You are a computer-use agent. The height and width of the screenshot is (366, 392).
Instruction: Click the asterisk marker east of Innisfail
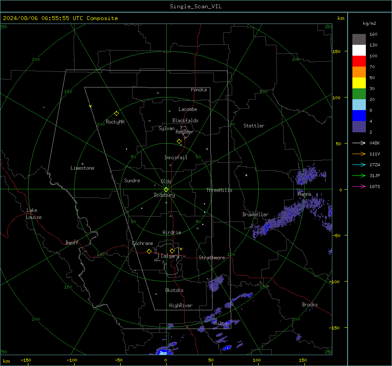pos(207,149)
